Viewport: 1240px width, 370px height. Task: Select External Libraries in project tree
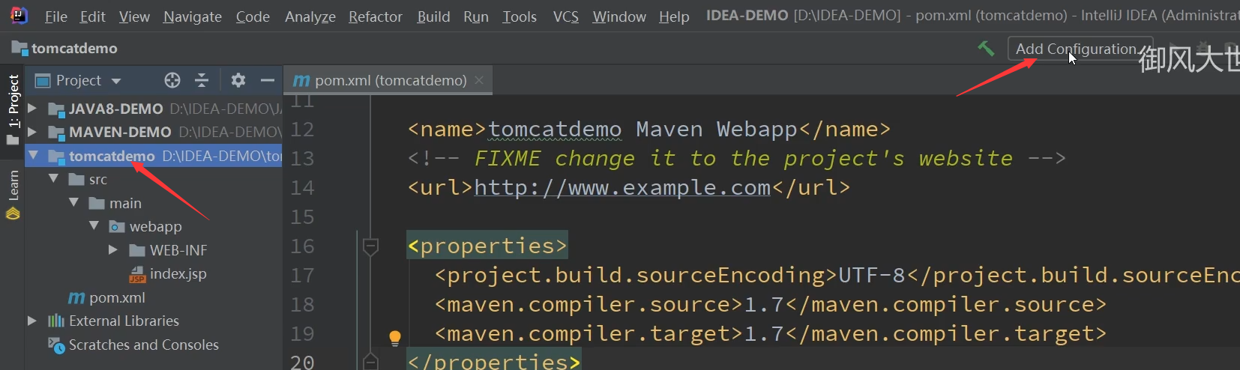point(154,321)
